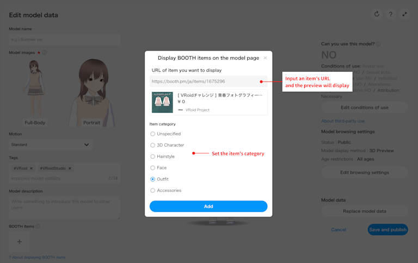Click the VRoidチャレンジ item title
Screen dimensions: 418x263
tap(220, 95)
